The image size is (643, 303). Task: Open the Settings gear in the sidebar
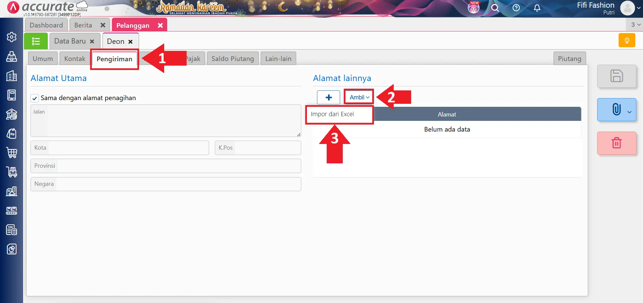tap(11, 37)
